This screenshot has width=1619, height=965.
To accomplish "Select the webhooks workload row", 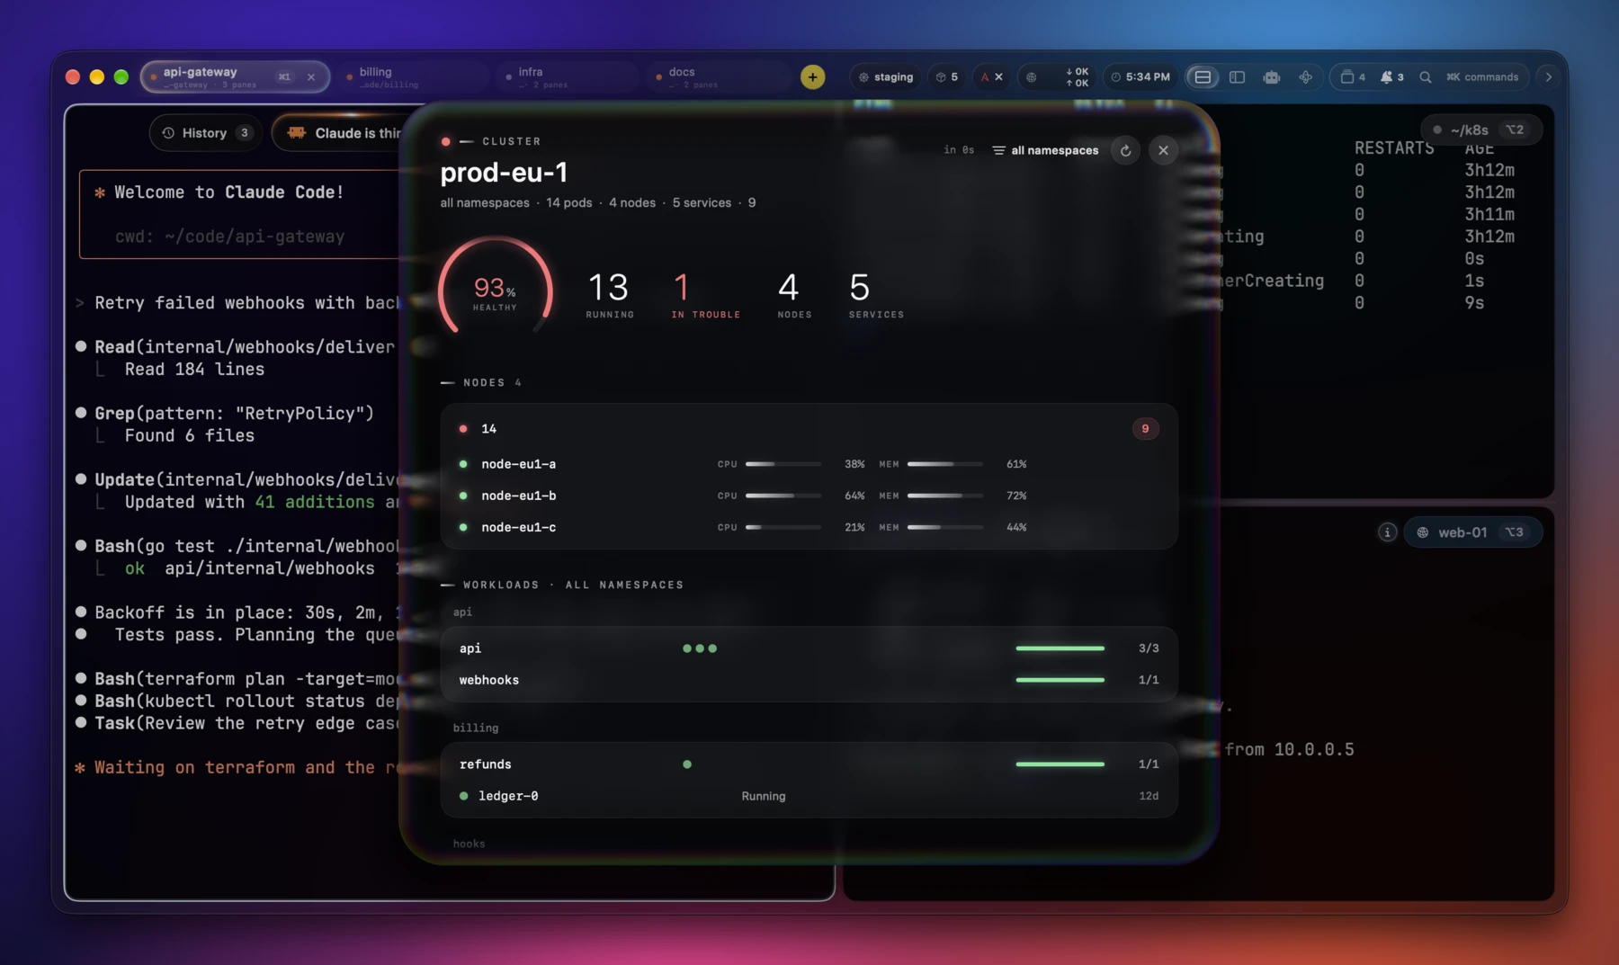I will tap(809, 680).
